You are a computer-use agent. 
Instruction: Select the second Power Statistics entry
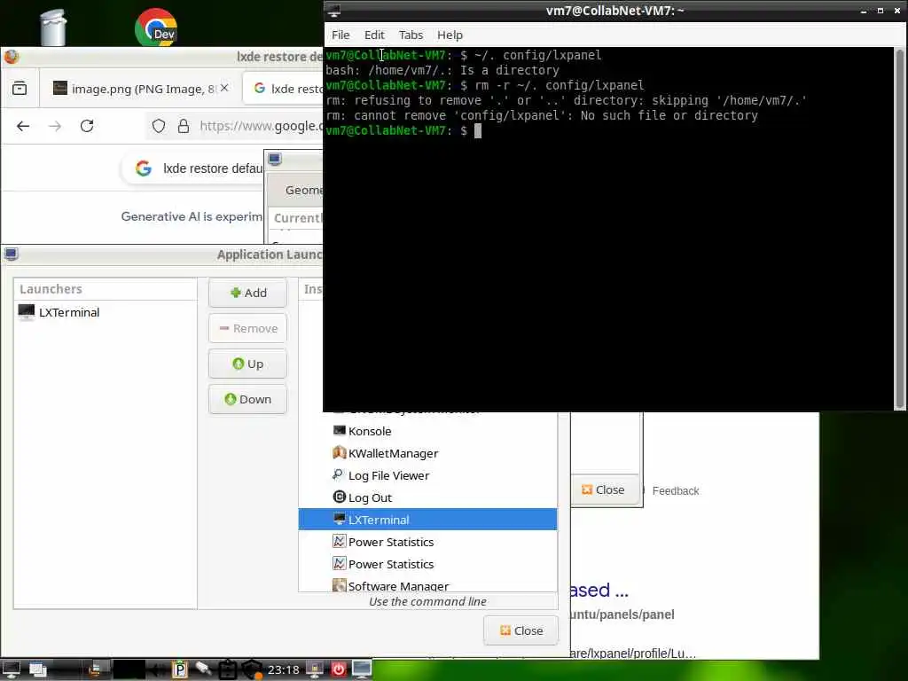click(427, 564)
